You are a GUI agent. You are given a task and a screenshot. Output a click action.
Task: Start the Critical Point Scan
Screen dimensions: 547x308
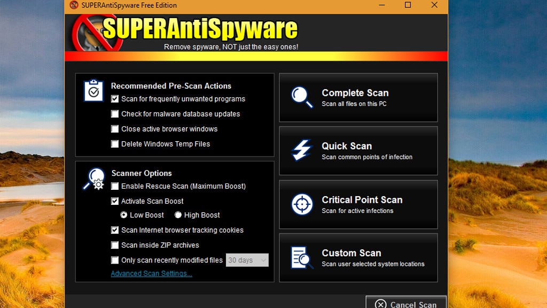tap(358, 205)
